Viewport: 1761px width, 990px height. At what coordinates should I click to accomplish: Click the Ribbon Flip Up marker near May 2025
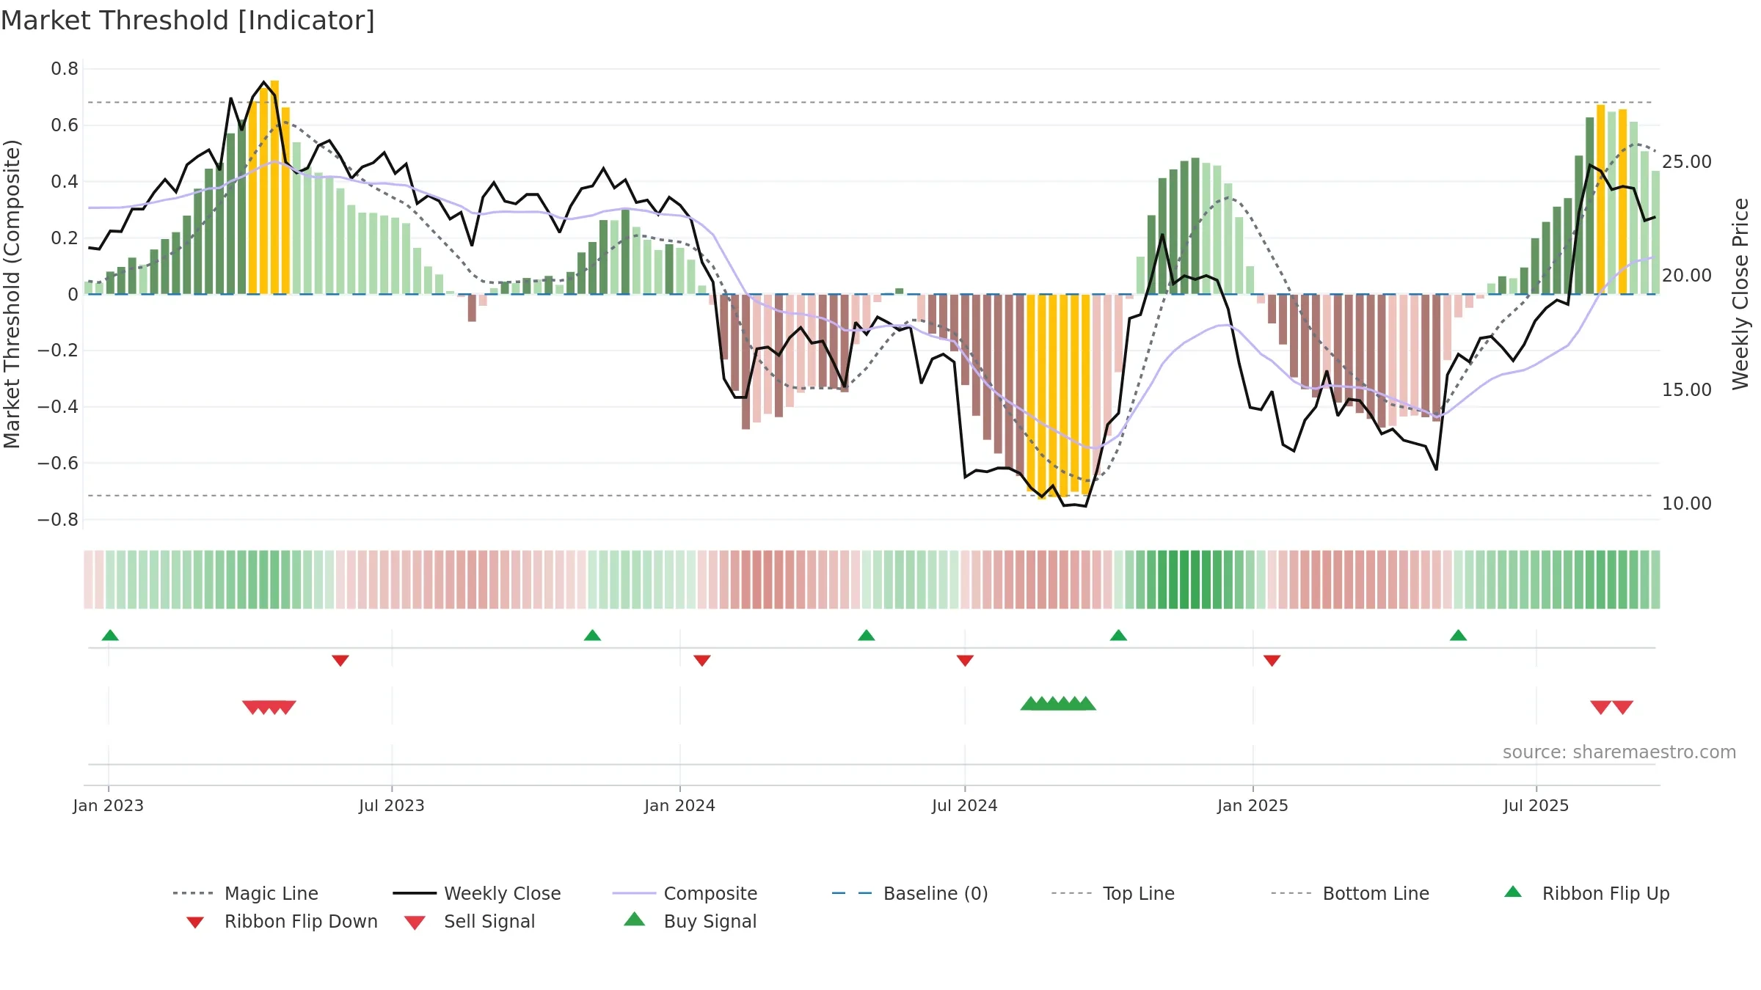(1459, 635)
